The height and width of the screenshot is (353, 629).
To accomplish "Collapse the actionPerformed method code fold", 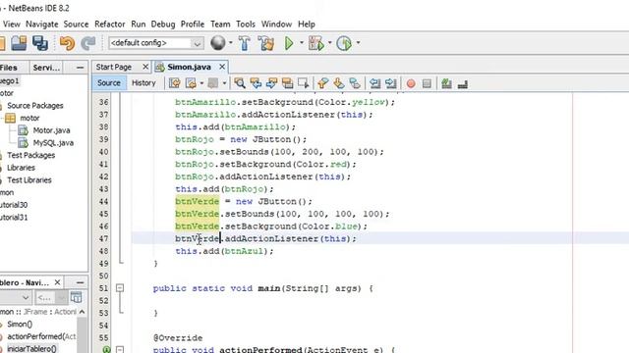I will [x=120, y=349].
